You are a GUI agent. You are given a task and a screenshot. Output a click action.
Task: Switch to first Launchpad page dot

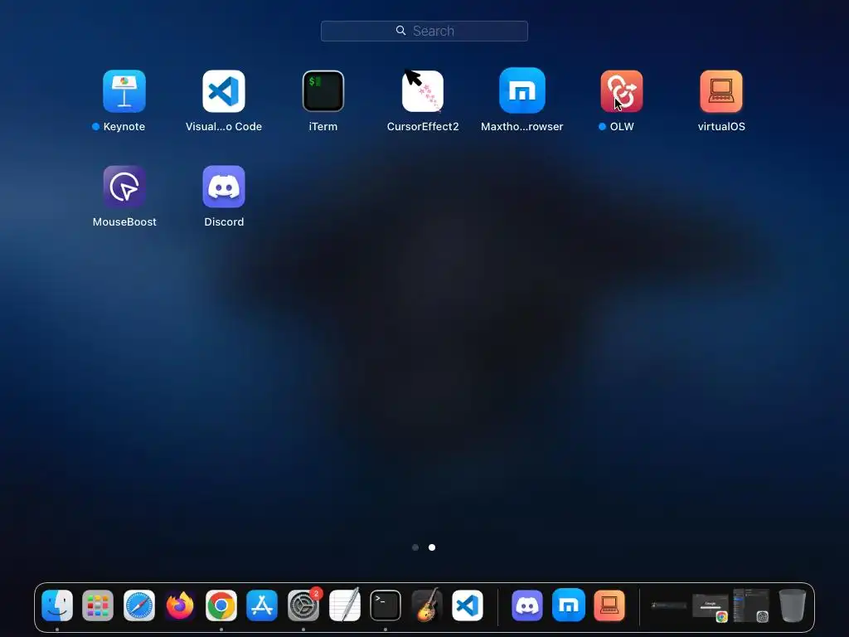[415, 547]
